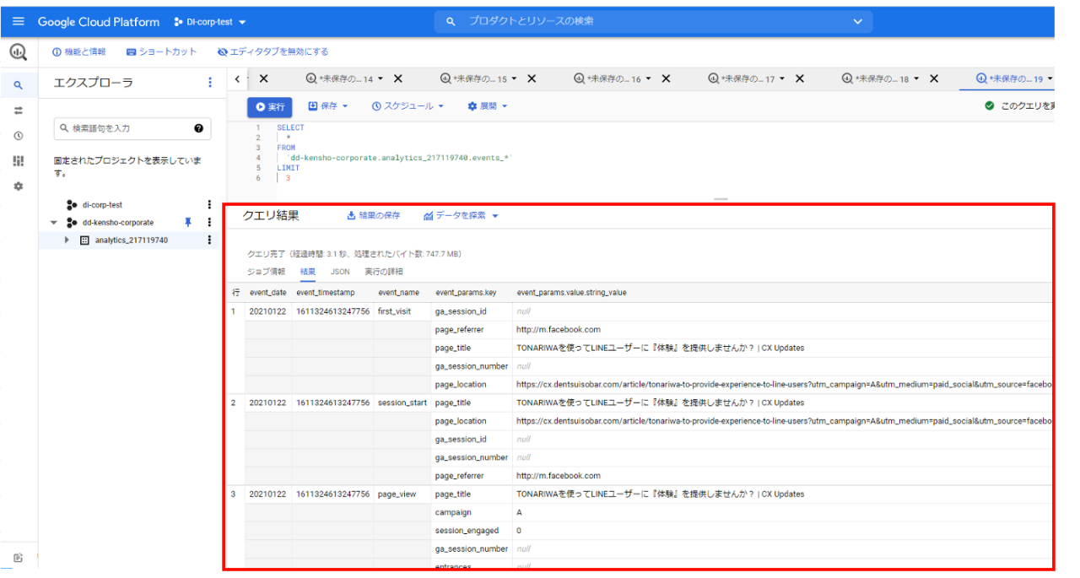This screenshot has height=578, width=1080.
Task: Click the 実行 run button
Action: [270, 107]
